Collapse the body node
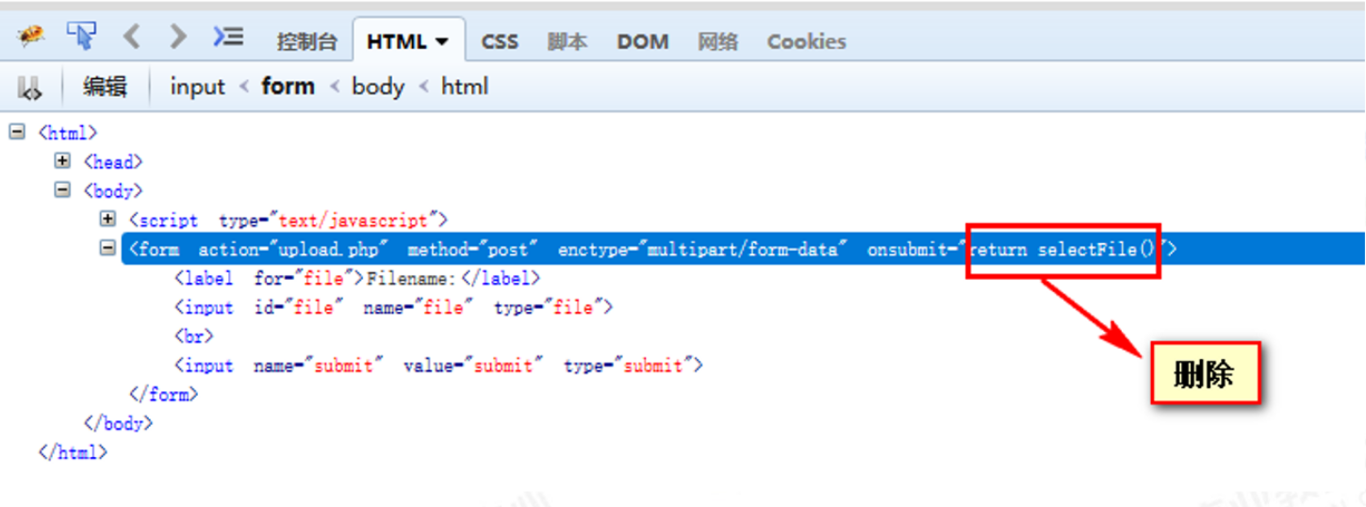This screenshot has height=507, width=1366. [62, 190]
